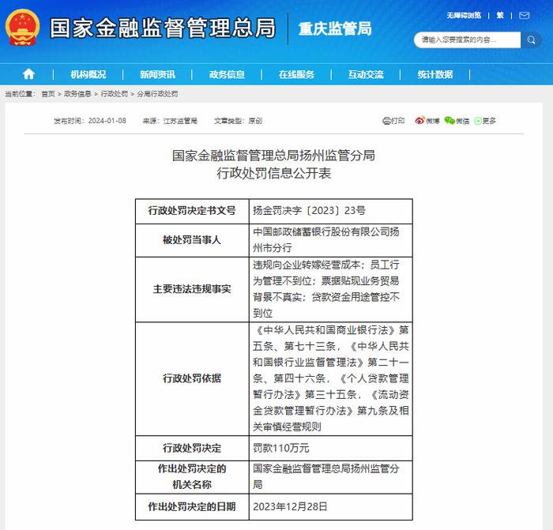The height and width of the screenshot is (530, 553).
Task: Click the 作出处罚决定的日期 header cell
Action: [192, 507]
